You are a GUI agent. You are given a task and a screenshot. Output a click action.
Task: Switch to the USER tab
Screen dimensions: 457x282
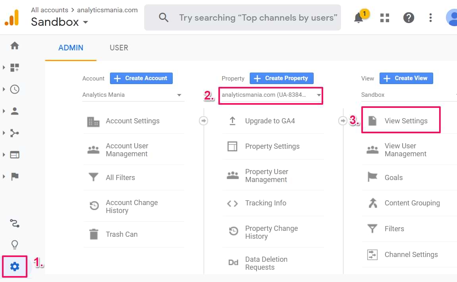point(119,48)
